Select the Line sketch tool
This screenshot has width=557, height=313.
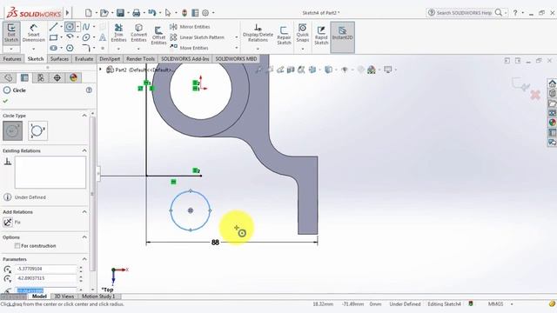pyautogui.click(x=53, y=27)
